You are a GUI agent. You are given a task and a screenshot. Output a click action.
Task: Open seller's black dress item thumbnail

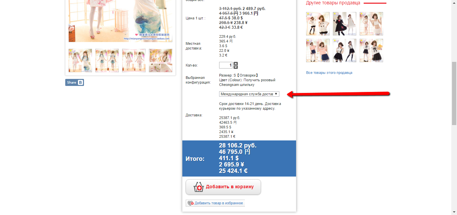click(345, 24)
